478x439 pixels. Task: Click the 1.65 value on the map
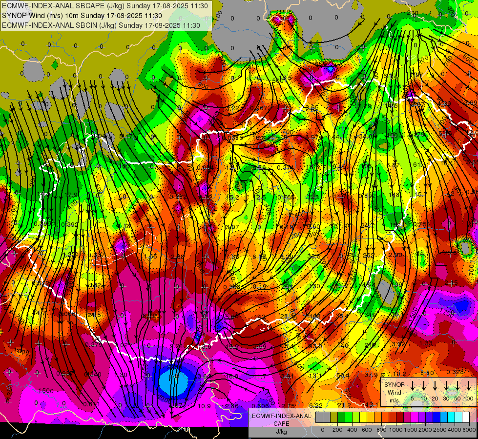coord(150,256)
